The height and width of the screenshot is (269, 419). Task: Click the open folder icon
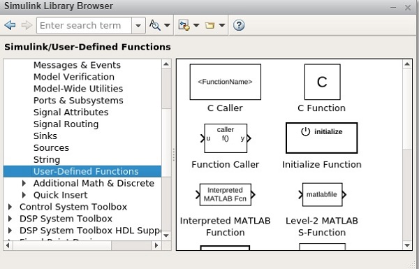click(209, 25)
